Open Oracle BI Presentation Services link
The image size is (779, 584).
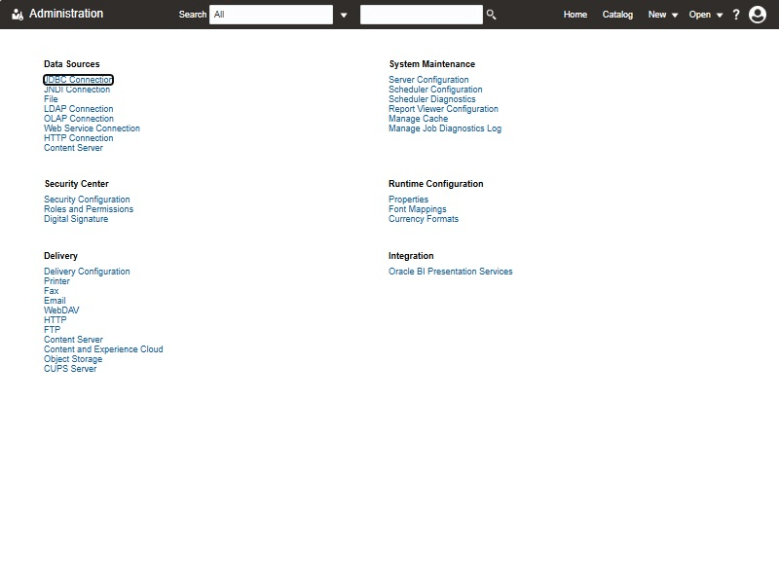coord(450,272)
